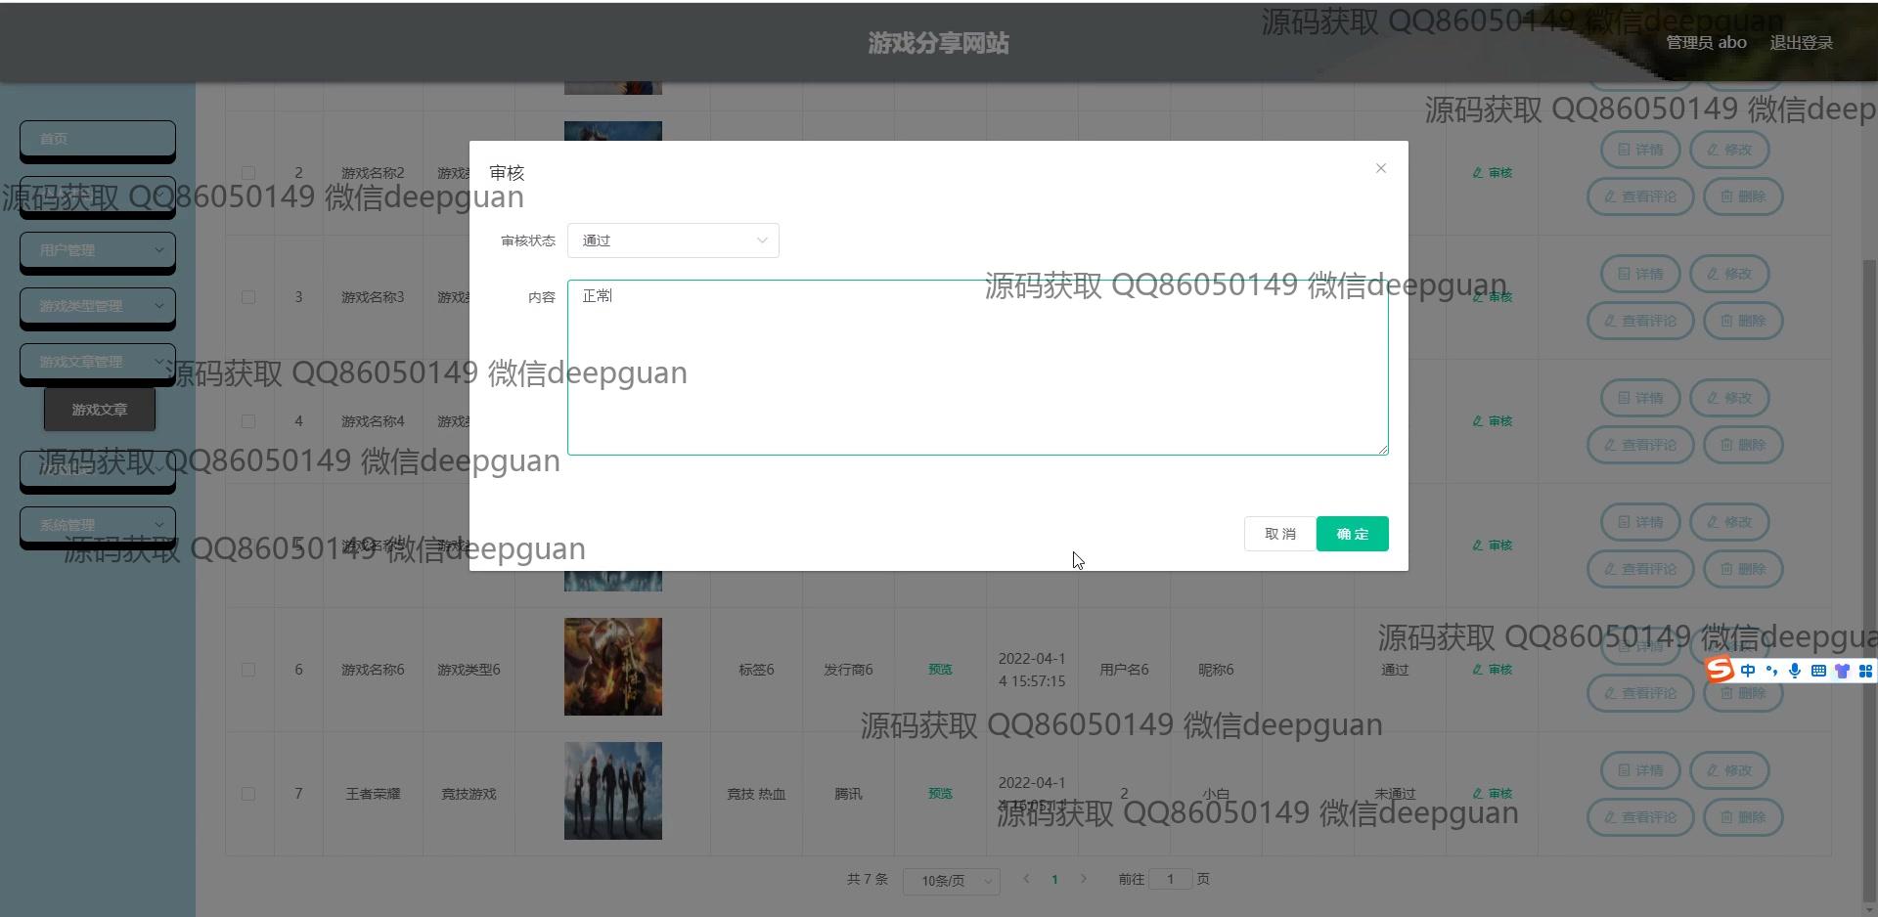Click 详情 for the 王者荣耀 row
The width and height of the screenshot is (1878, 917).
[x=1640, y=770]
